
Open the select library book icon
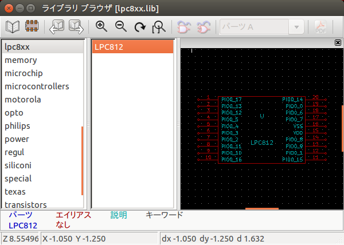(x=13, y=27)
